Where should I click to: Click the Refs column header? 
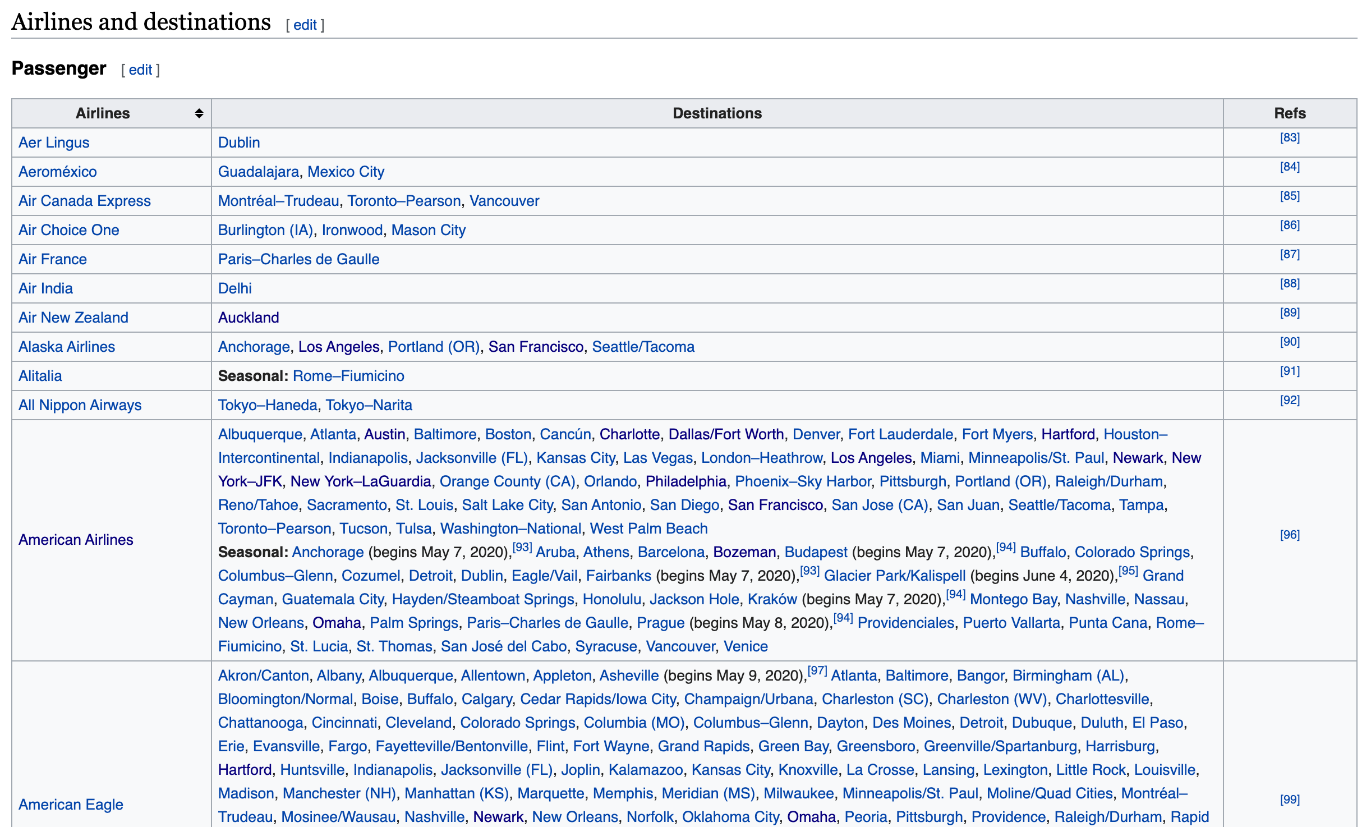(1290, 113)
